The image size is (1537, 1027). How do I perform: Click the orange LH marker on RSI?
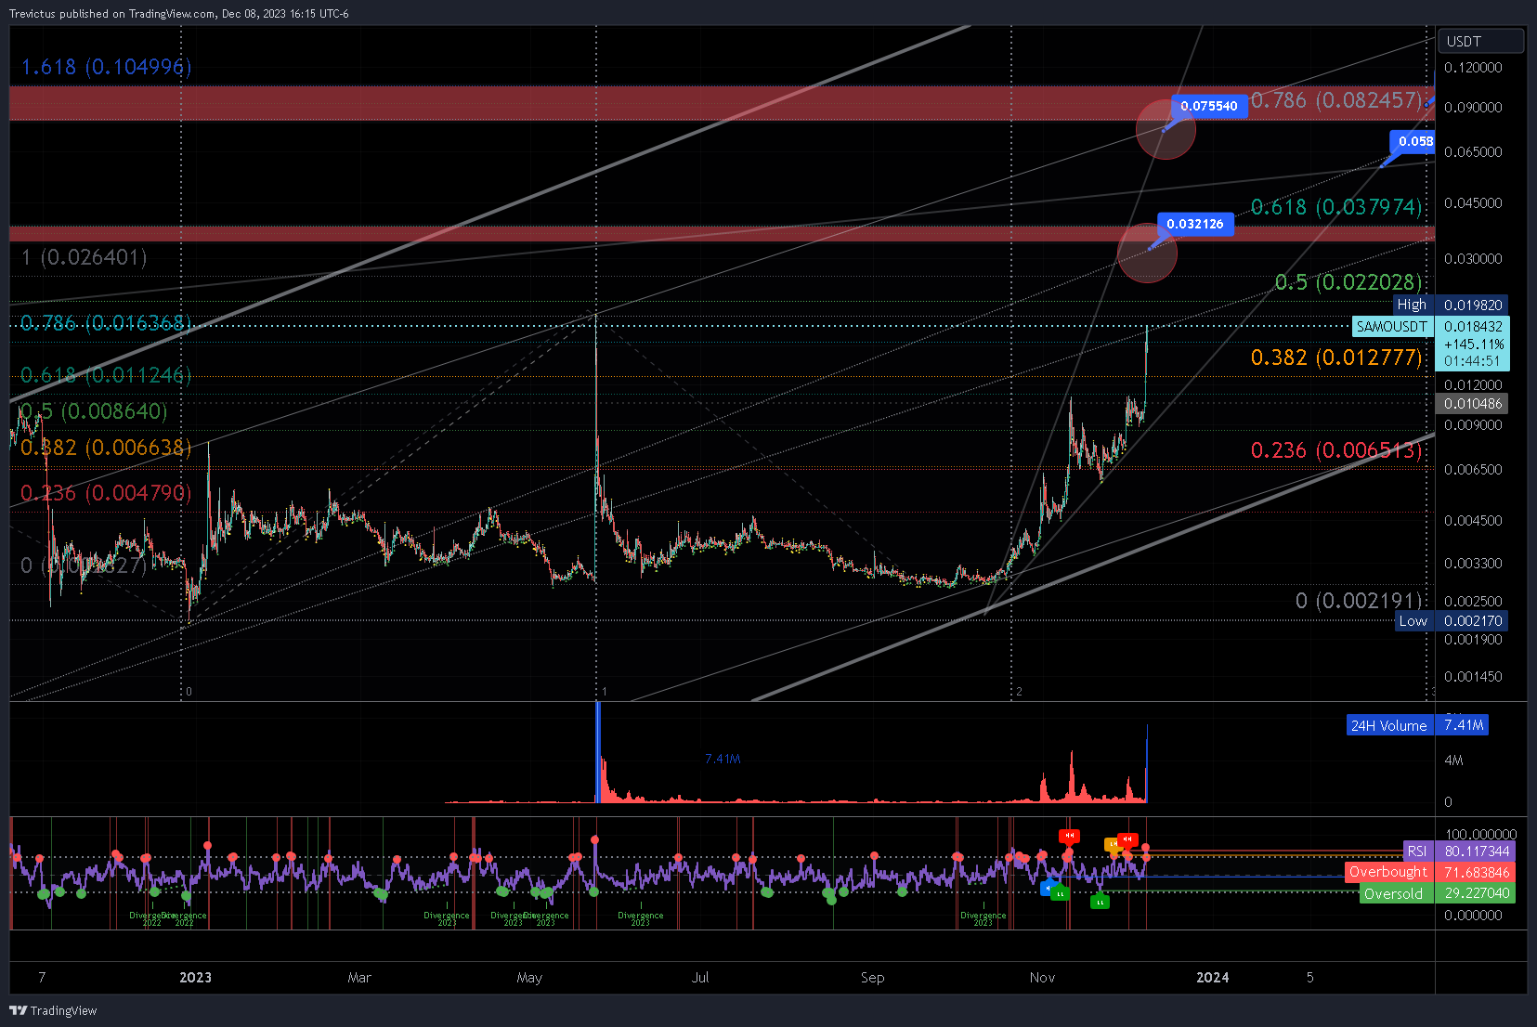click(x=1113, y=845)
